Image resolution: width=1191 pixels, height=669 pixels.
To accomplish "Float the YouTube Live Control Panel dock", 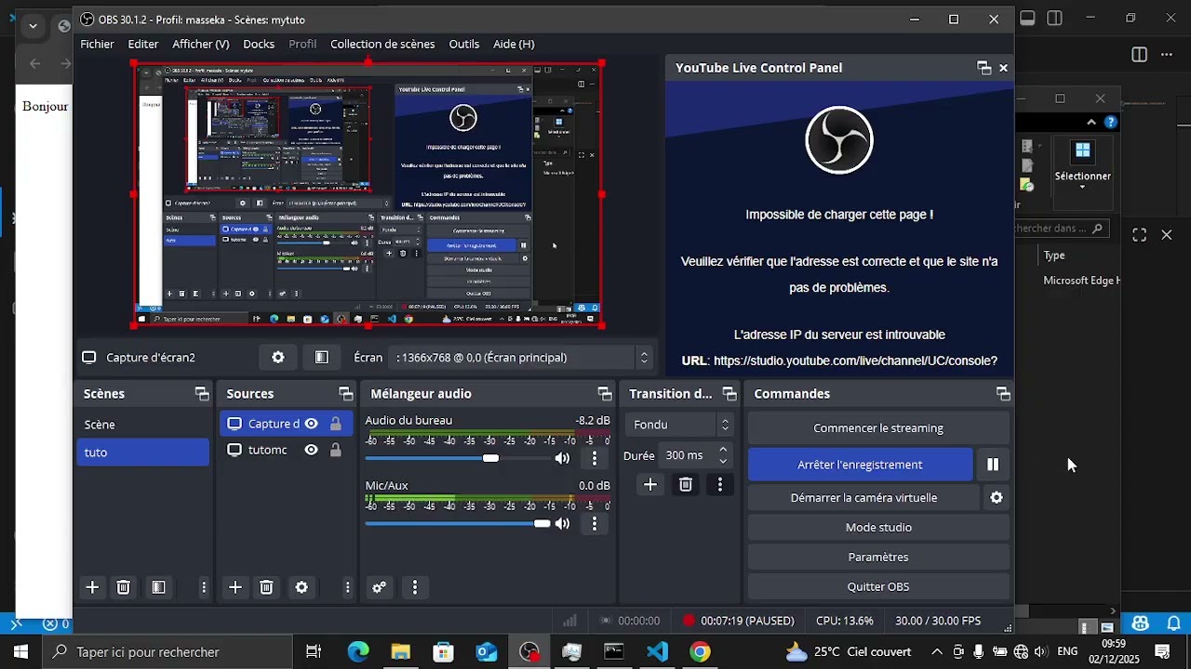I will 984,68.
